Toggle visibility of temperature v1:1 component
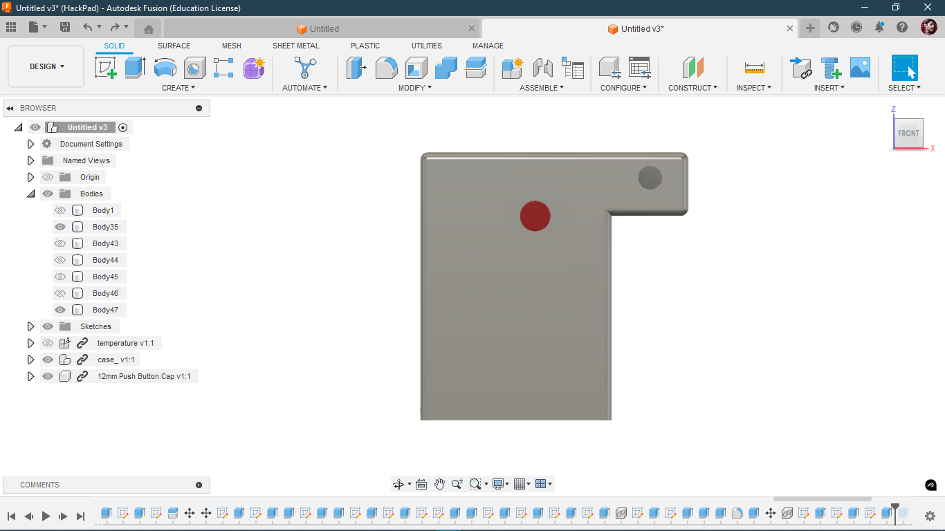Viewport: 945px width, 531px height. tap(48, 343)
